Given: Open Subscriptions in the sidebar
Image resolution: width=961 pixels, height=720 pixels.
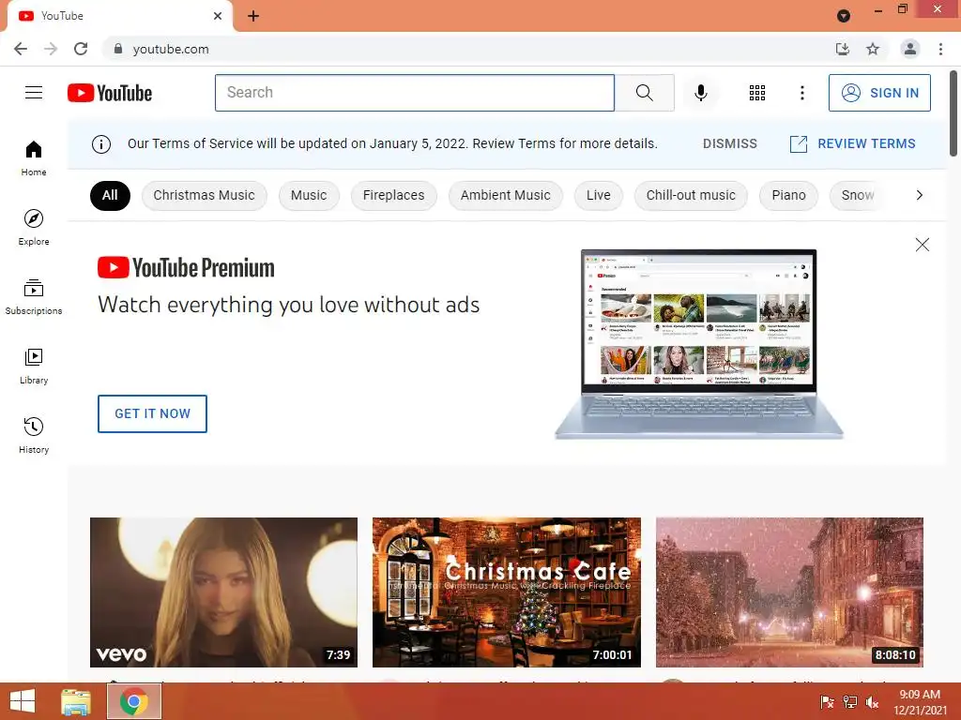Looking at the screenshot, I should point(34,297).
